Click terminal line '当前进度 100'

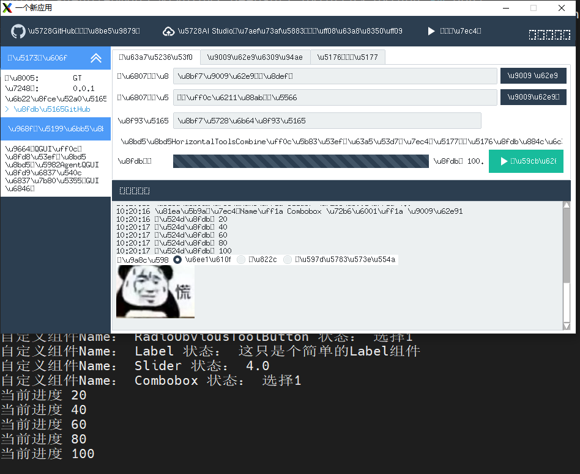(x=47, y=454)
